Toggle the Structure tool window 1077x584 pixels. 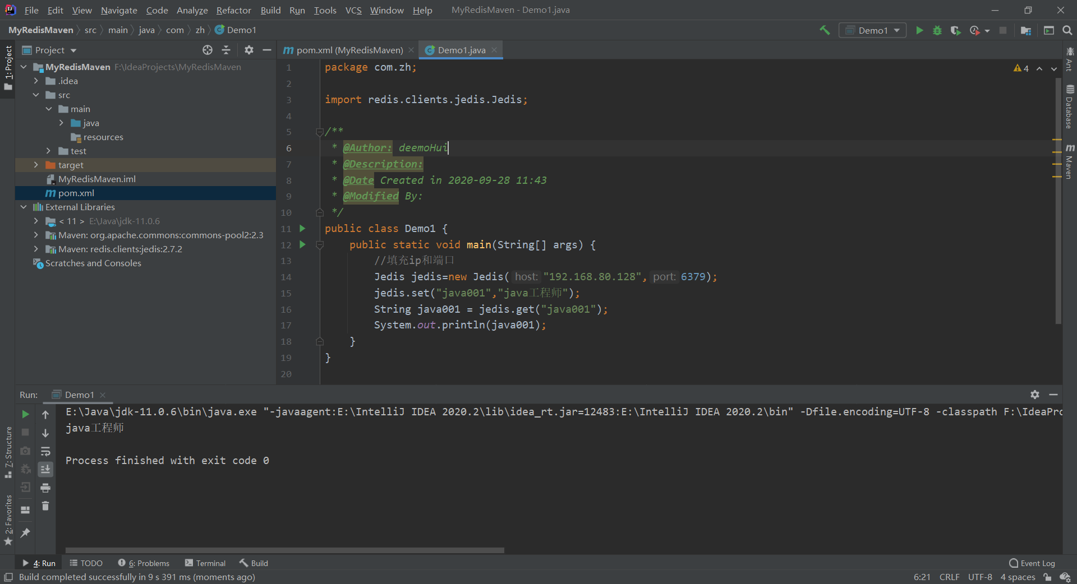(x=8, y=452)
